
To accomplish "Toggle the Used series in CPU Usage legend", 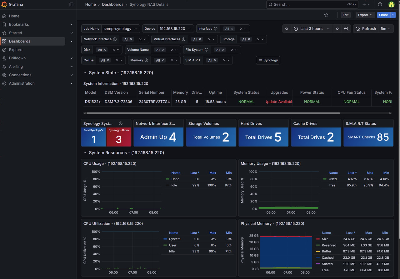I will (x=175, y=179).
